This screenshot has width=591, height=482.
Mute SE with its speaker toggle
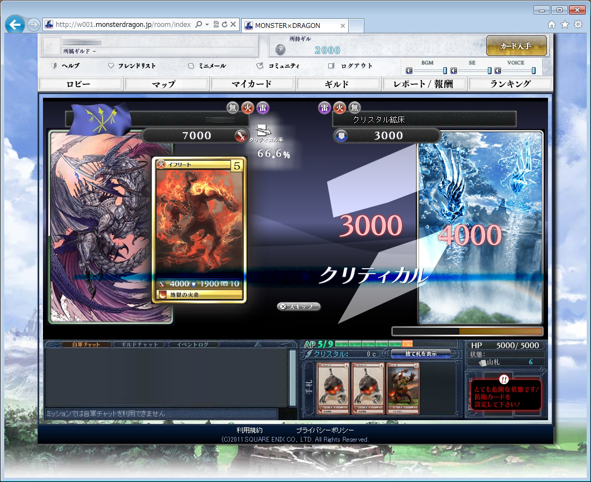tap(454, 70)
